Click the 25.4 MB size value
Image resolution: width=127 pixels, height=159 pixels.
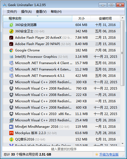click(81, 120)
